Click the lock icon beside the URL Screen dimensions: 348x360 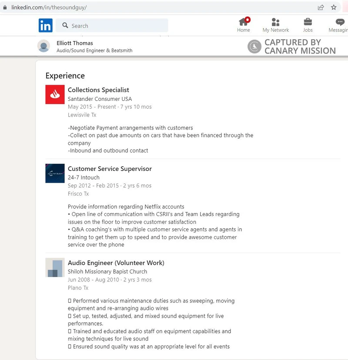[x=5, y=7]
